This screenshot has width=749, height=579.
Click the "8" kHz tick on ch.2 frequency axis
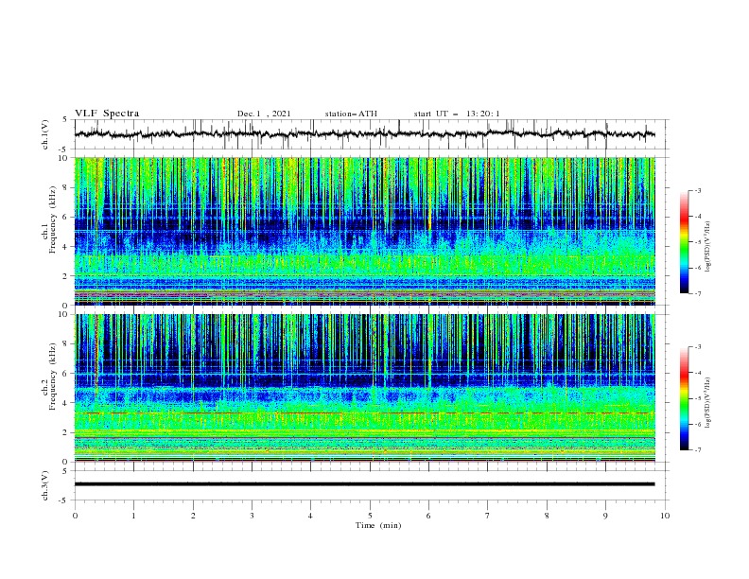pos(65,344)
